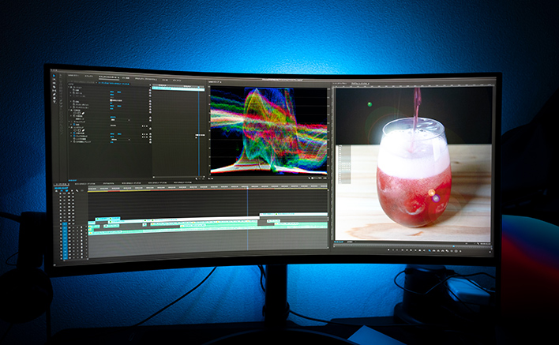
Task: Open the Program Monitor zoom level dropdown
Action: pyautogui.click(x=351, y=242)
